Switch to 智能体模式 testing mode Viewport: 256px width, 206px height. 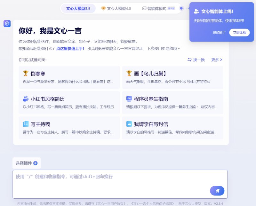pyautogui.click(x=157, y=9)
